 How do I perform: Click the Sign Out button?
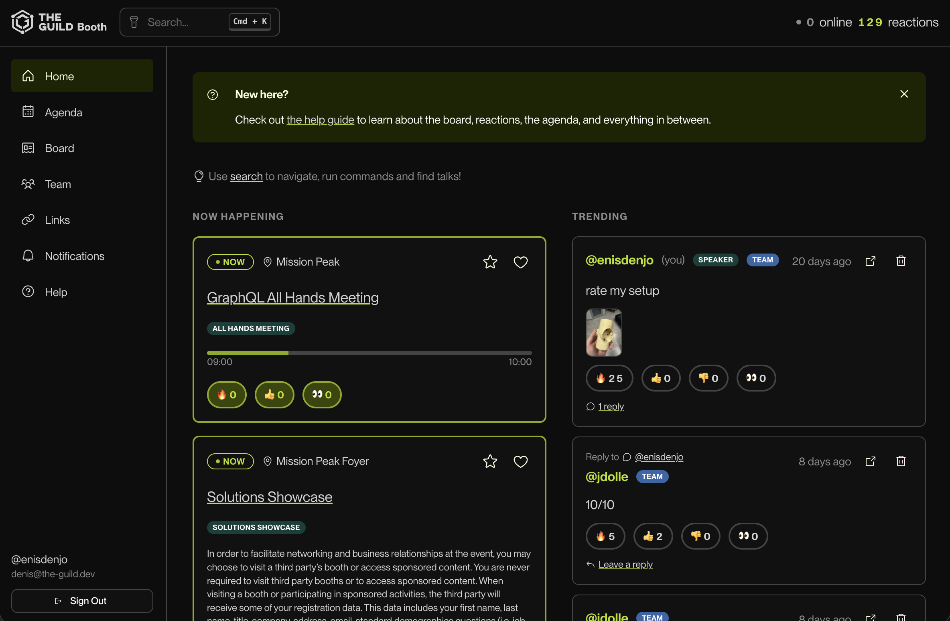click(82, 601)
